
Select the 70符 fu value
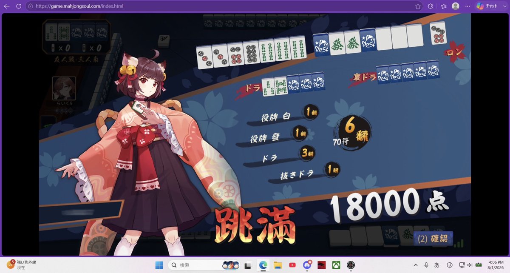pos(340,141)
